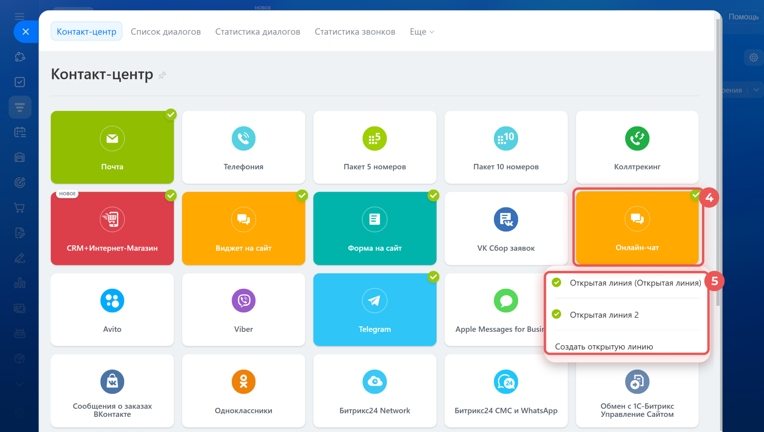764x432 pixels.
Task: Click the Помощь help button
Action: coord(743,17)
